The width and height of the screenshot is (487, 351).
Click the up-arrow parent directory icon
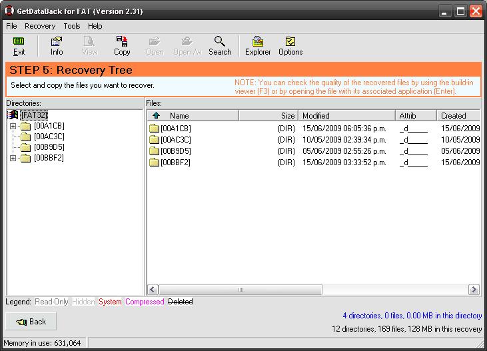(x=156, y=115)
